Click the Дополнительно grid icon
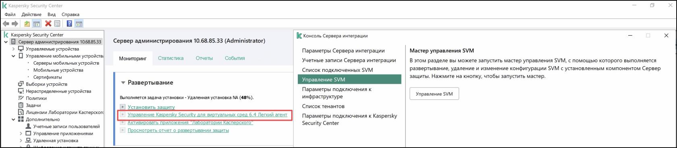Image resolution: width=677 pixels, height=148 pixels. [x=21, y=119]
